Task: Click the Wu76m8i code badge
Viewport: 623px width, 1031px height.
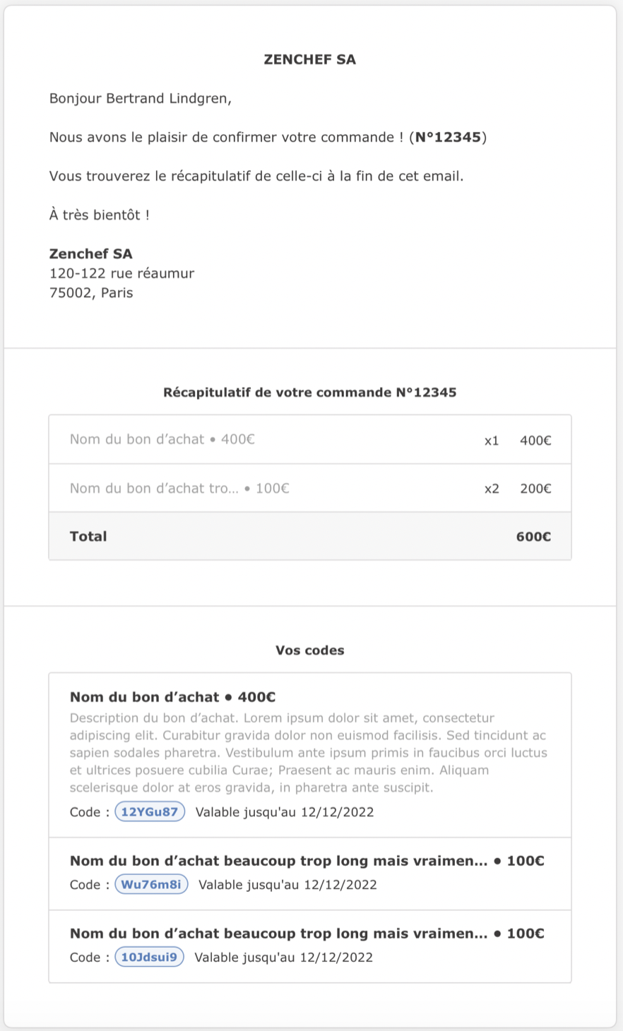Action: (x=151, y=884)
